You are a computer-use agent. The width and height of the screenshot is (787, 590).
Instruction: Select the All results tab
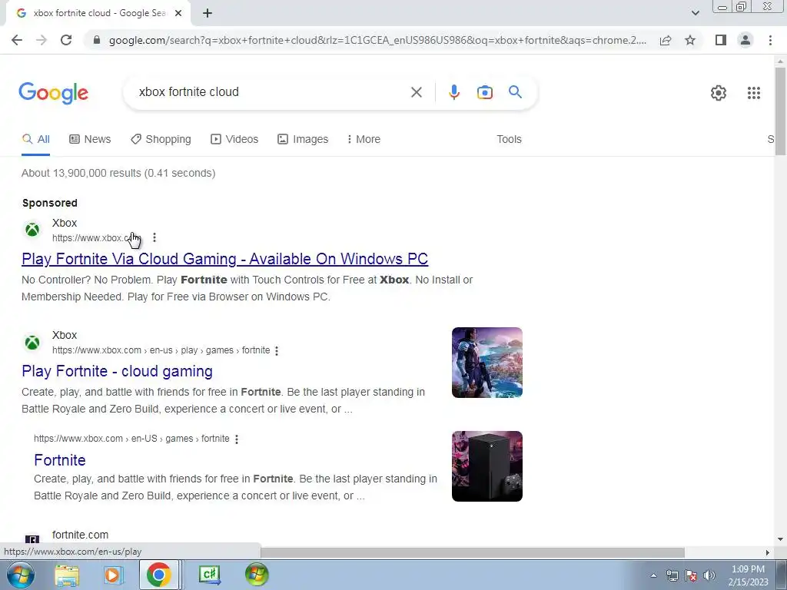(35, 140)
